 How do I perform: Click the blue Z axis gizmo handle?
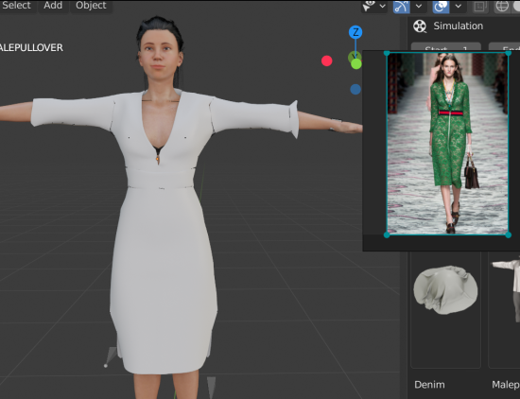pos(355,32)
